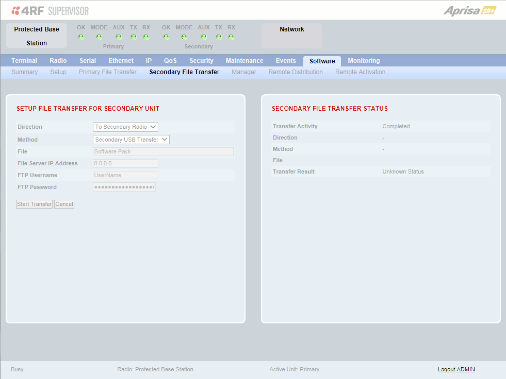Open the Method dropdown
This screenshot has height=379, width=506.
pos(131,140)
